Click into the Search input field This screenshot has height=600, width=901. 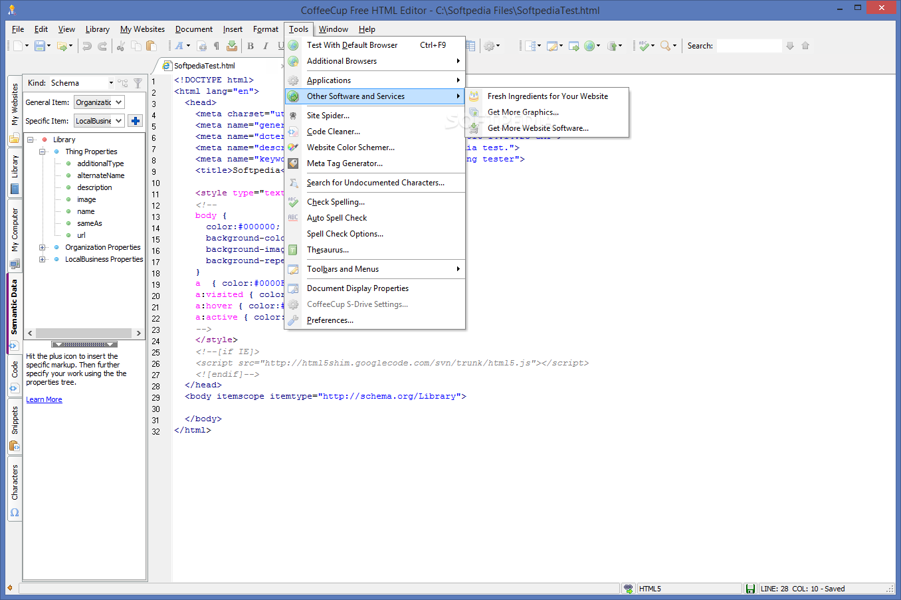(x=749, y=46)
